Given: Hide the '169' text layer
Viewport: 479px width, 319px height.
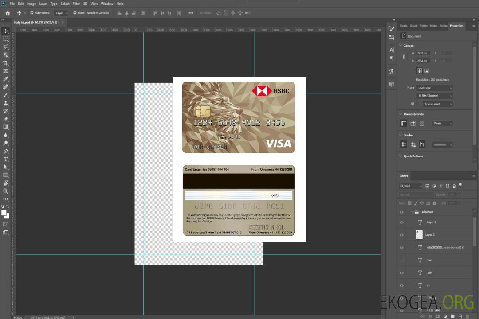Looking at the screenshot, I should click(402, 273).
